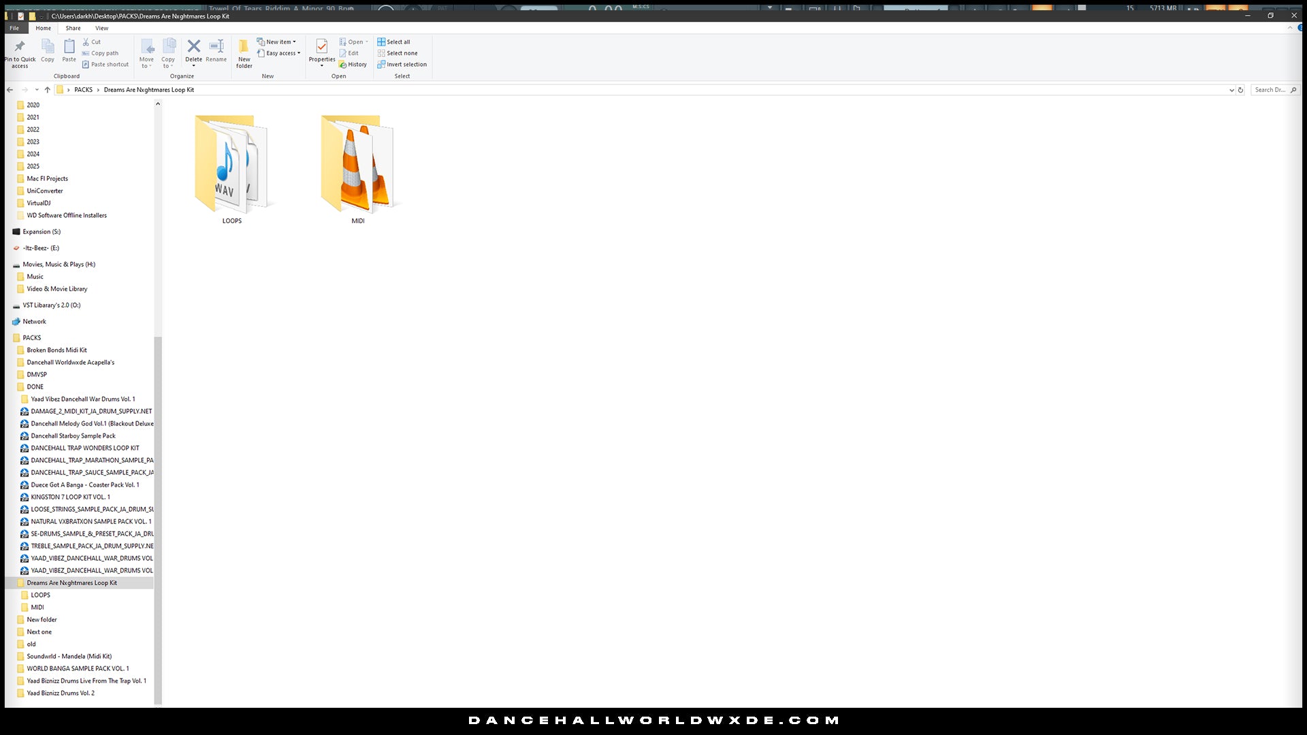Open the New item dropdown
Viewport: 1307px width, 735px height.
277,42
